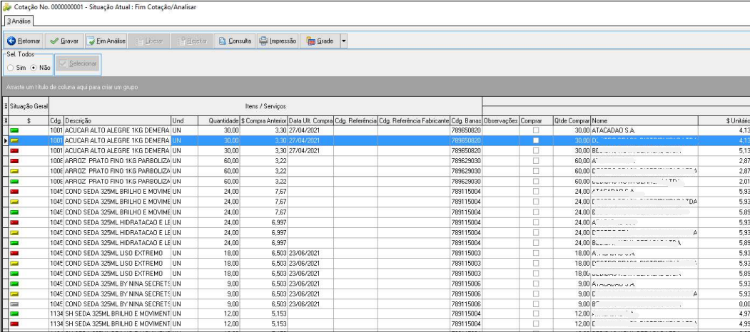Screen dimensions: 750x332
Task: Check Comprar box in highlighted ACUCAR row
Action: (x=536, y=140)
